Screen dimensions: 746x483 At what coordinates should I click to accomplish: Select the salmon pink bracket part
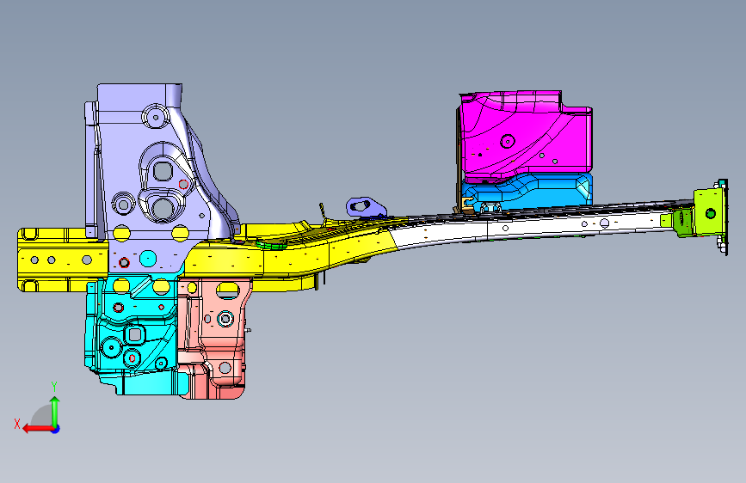pyautogui.click(x=214, y=338)
